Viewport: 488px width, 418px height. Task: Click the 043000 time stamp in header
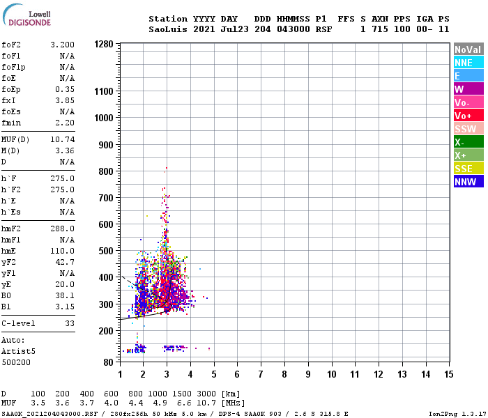coord(293,29)
